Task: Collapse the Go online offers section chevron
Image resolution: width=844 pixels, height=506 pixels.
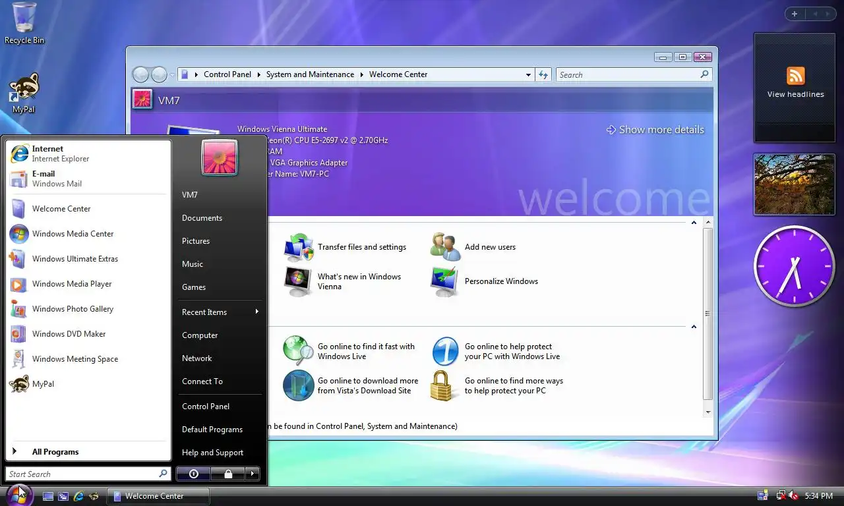Action: click(694, 327)
